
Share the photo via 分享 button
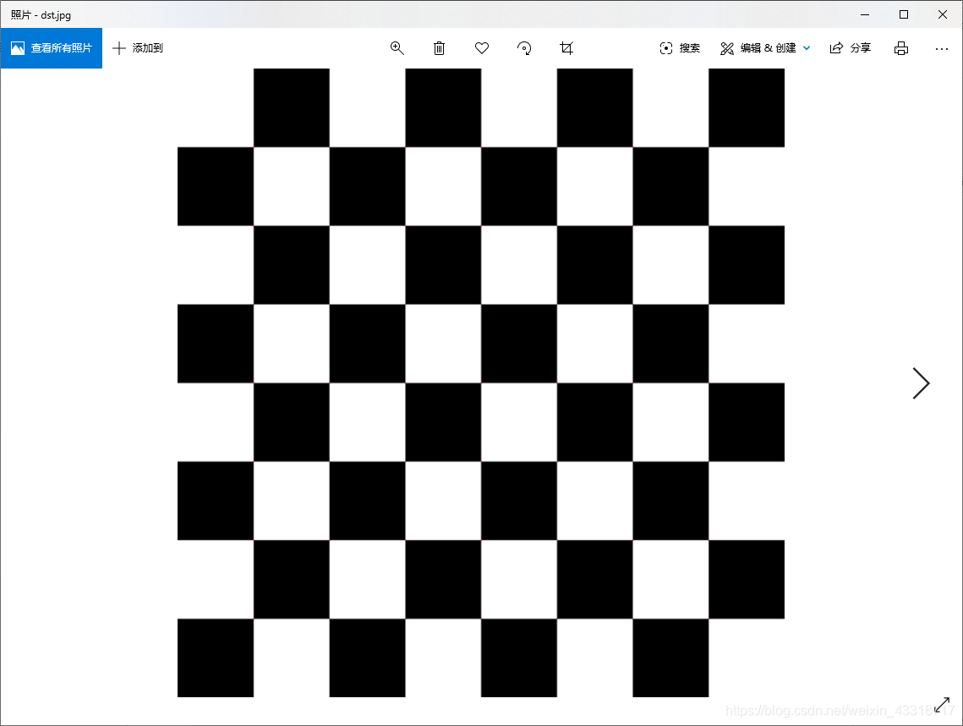[x=851, y=48]
